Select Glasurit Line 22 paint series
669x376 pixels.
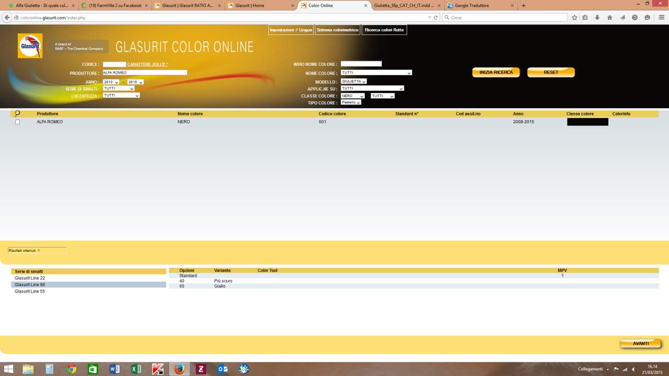coord(88,278)
